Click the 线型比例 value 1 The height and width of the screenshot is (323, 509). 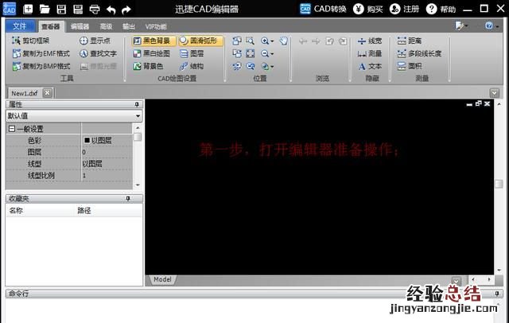tap(107, 176)
